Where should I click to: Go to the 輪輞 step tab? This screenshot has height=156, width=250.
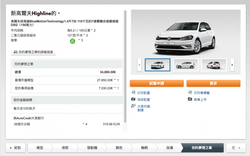pyautogui.click(x=144, y=148)
